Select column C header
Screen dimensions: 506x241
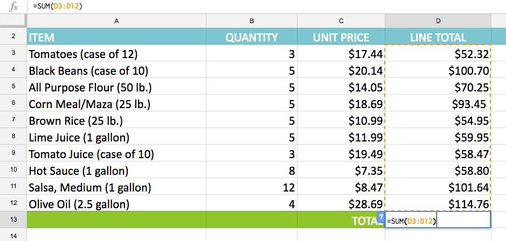(341, 21)
